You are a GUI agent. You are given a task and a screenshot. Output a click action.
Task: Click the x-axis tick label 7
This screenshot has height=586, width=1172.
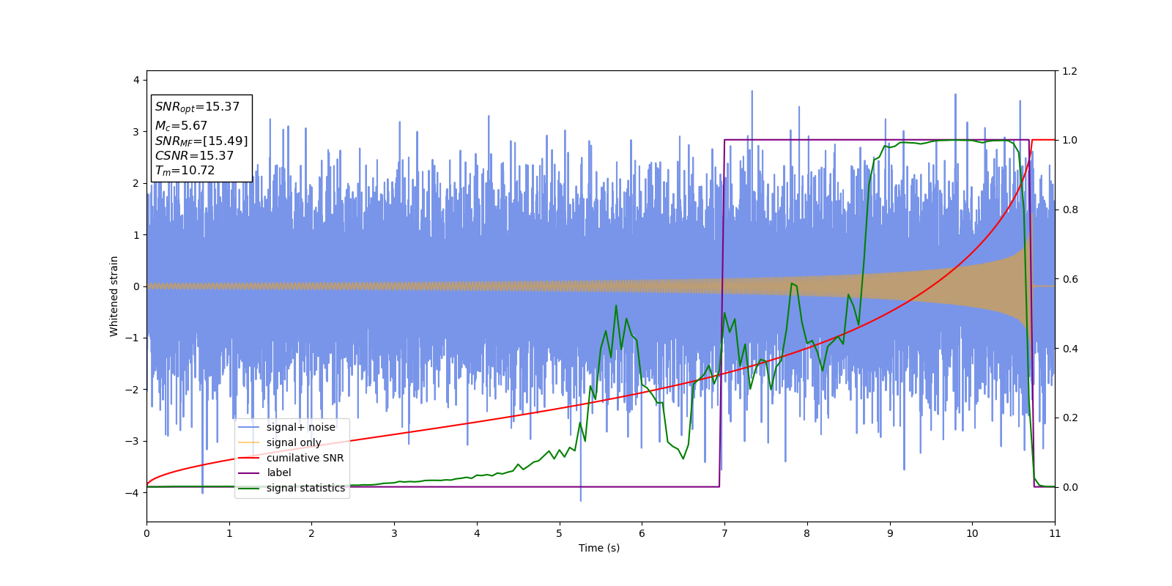[724, 533]
